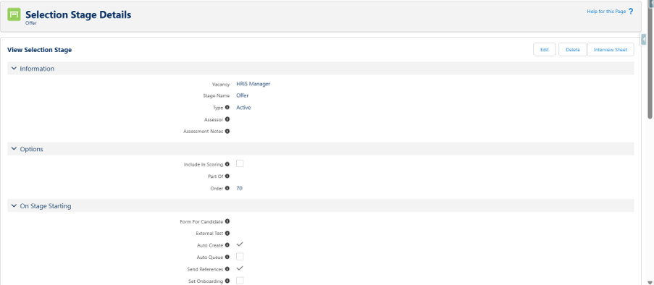Image resolution: width=654 pixels, height=285 pixels.
Task: Open the HRIS Manager vacancy link
Action: pyautogui.click(x=253, y=84)
